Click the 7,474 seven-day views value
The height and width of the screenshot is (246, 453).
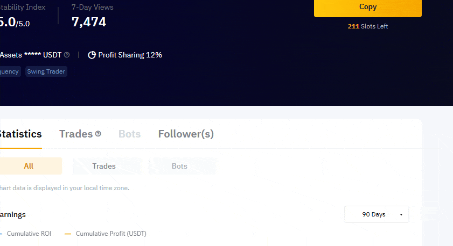(89, 22)
